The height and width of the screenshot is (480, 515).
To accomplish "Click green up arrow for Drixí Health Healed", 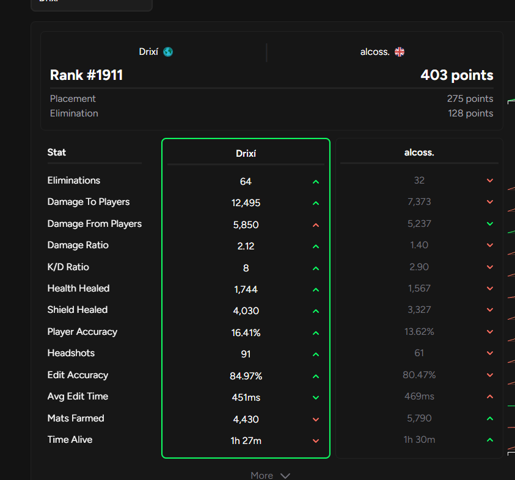I will 316,290.
